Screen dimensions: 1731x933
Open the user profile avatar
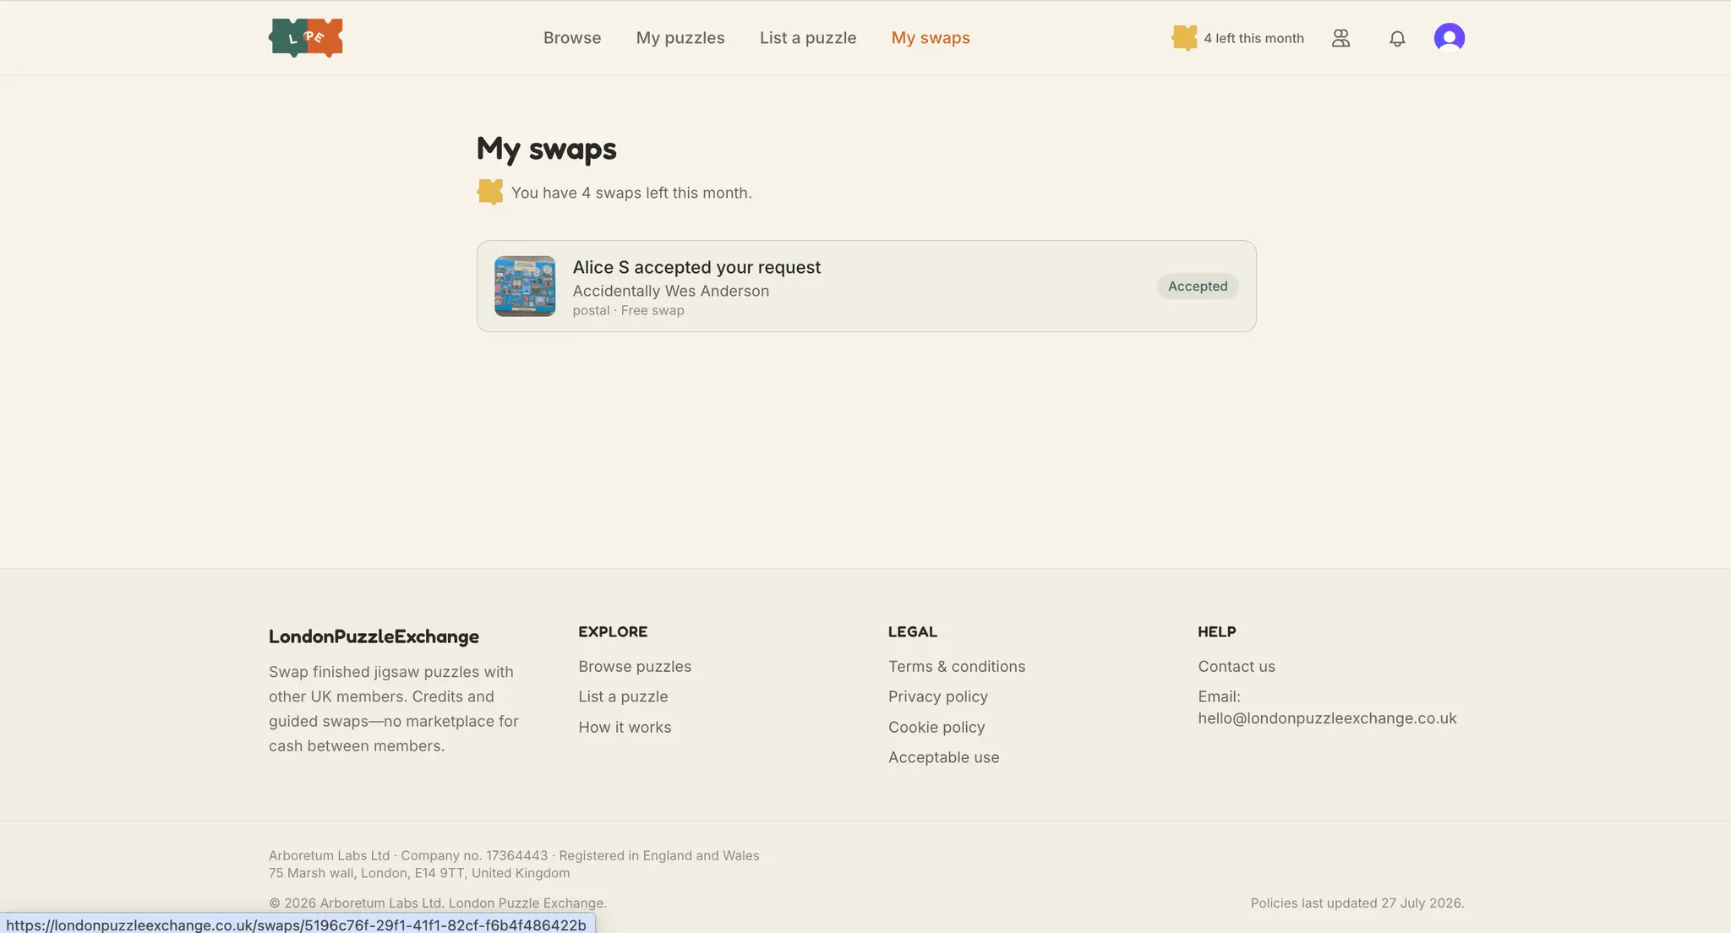click(x=1449, y=38)
